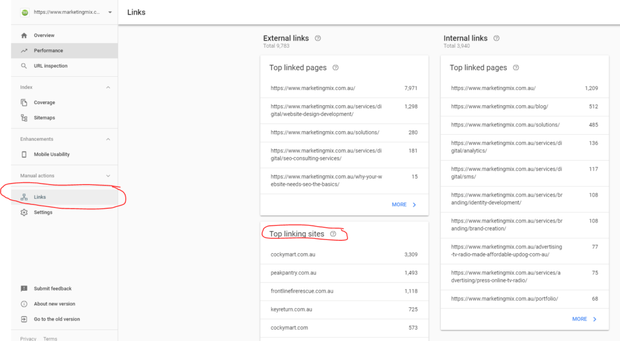This screenshot has height=341, width=620.
Task: Open Coverage report icon in sidebar
Action: pyautogui.click(x=24, y=103)
